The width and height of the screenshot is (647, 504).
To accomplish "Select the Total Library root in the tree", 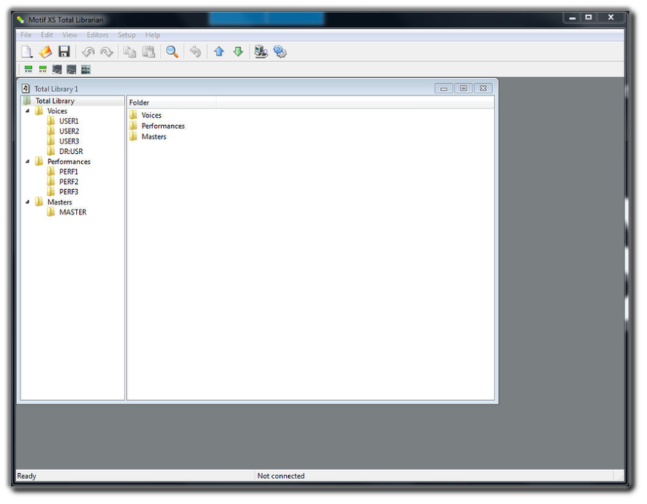I will [55, 101].
